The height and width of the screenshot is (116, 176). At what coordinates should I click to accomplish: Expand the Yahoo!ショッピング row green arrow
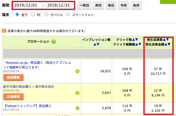tap(77, 108)
